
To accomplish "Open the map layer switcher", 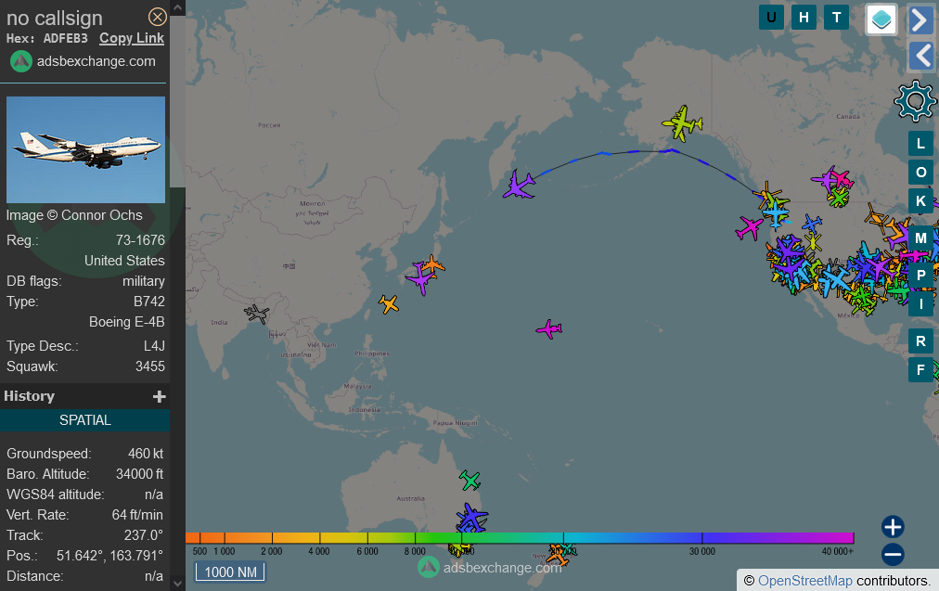I will click(x=881, y=19).
